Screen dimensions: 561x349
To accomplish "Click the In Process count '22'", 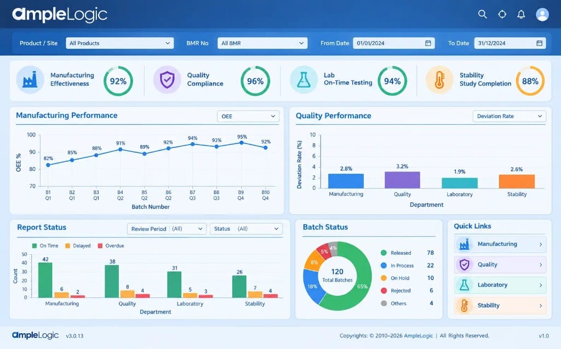I will [431, 265].
